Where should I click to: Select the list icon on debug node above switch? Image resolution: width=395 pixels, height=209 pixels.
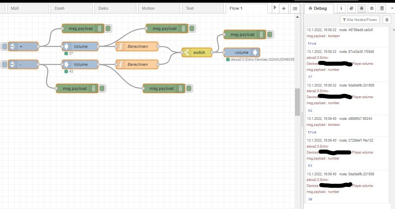pos(261,34)
